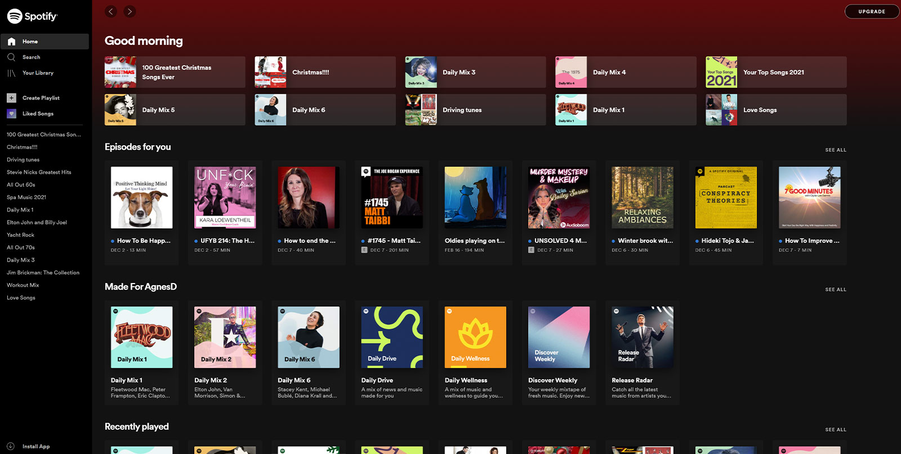
Task: Open Your Library icon
Action: (x=11, y=73)
